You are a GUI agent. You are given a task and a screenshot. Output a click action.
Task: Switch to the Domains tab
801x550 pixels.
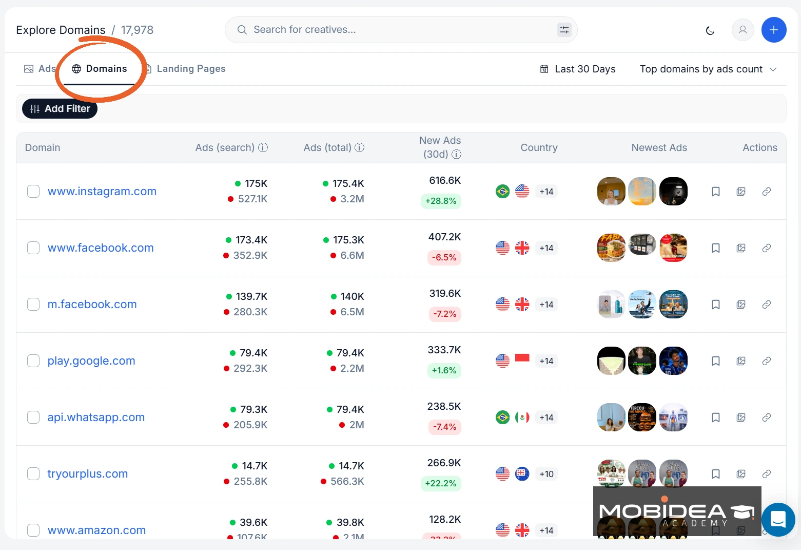(99, 69)
